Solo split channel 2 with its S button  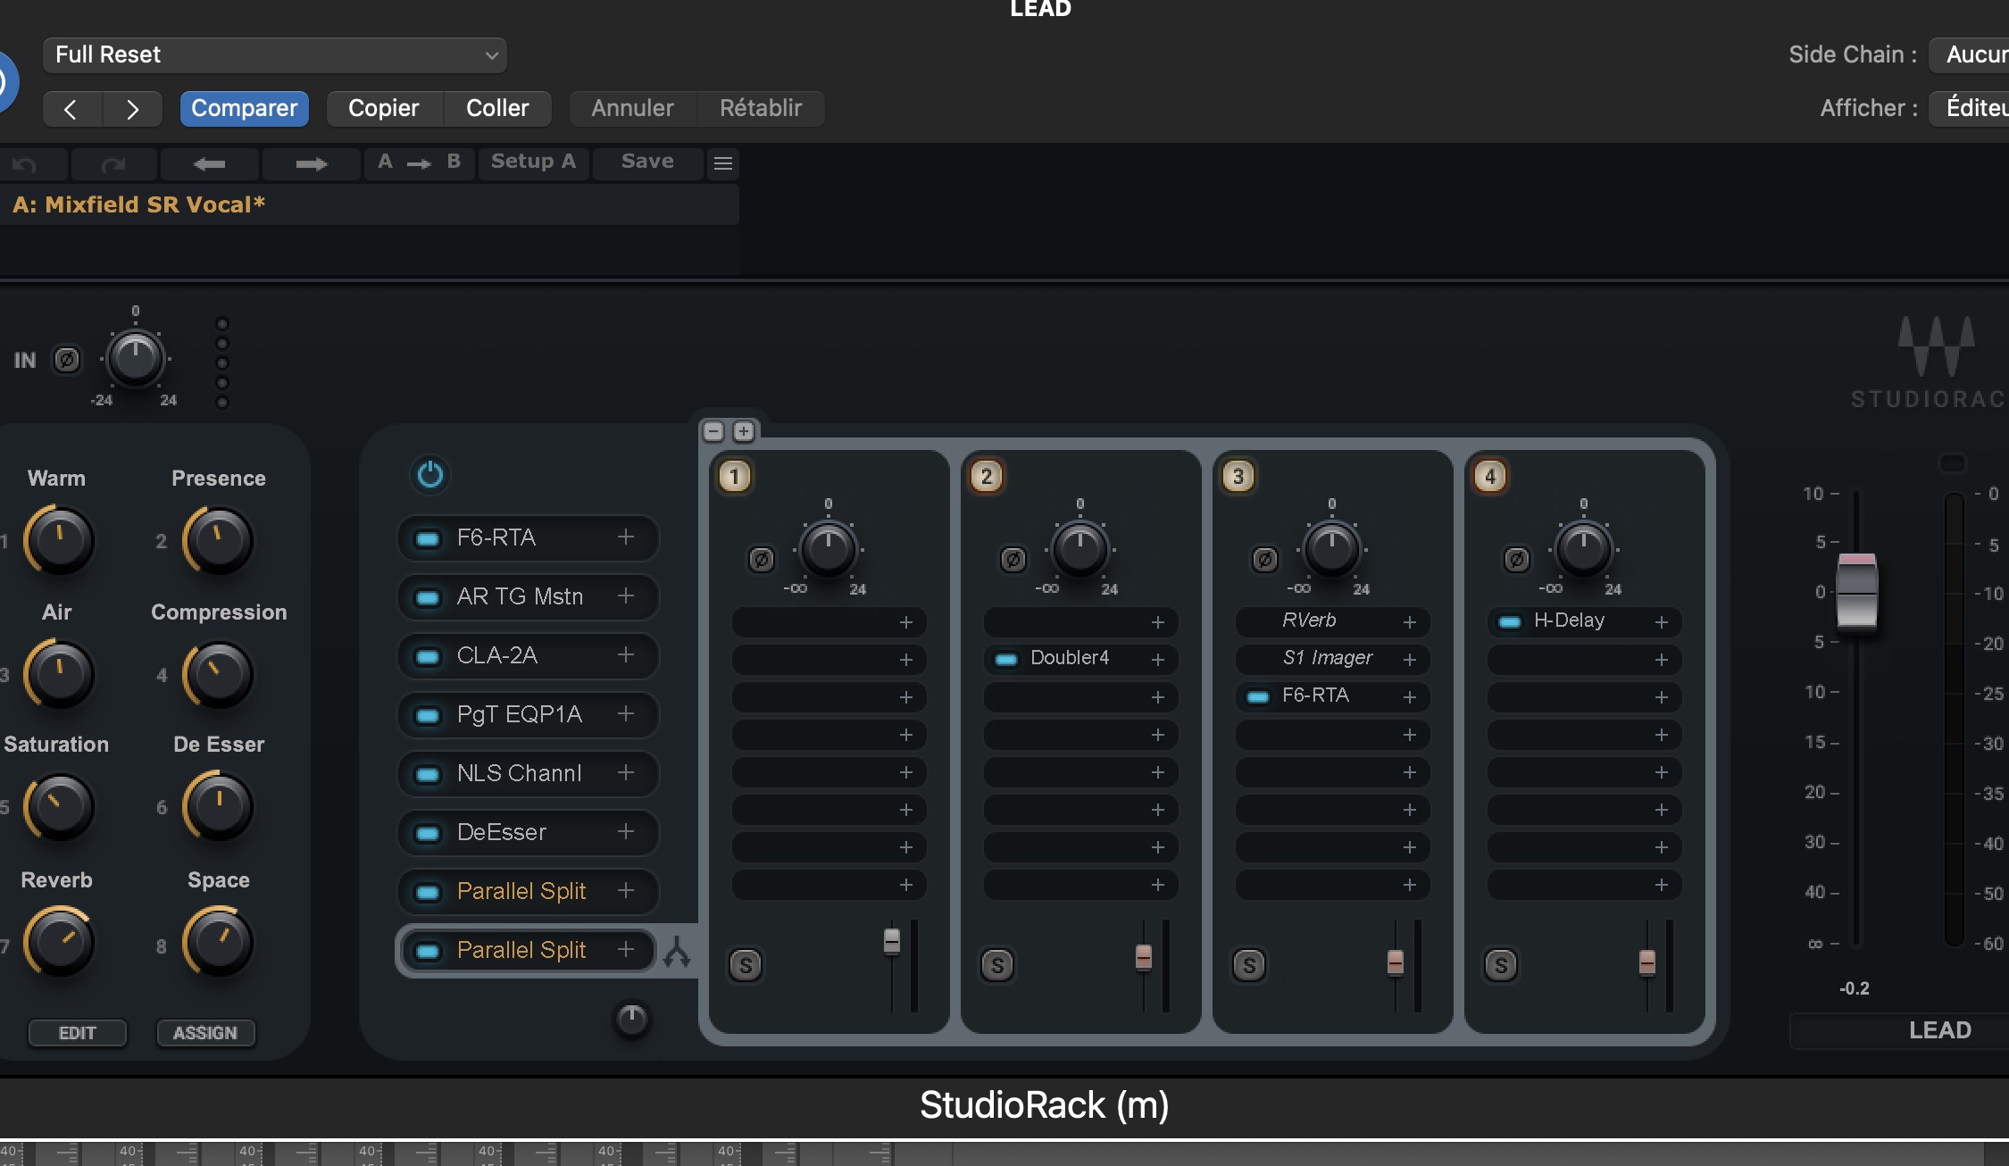[x=997, y=965]
